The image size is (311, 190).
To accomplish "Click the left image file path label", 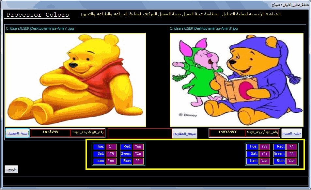I will pos(40,28).
